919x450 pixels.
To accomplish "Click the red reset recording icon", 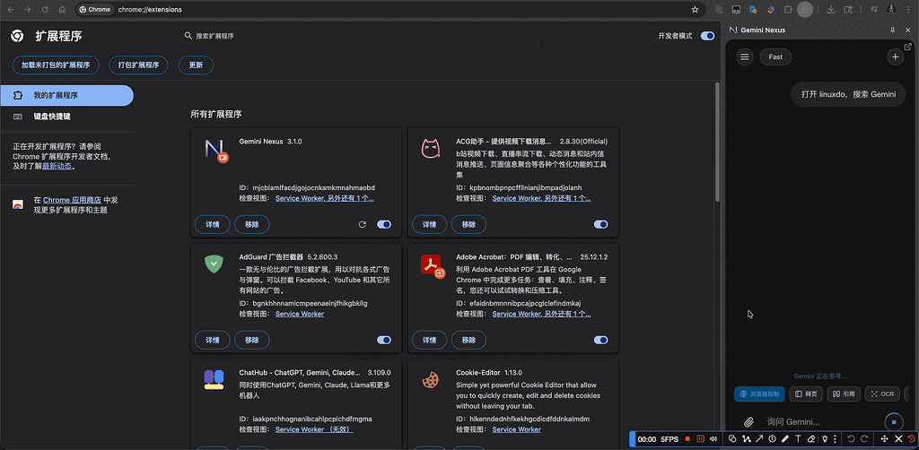I will 912,439.
